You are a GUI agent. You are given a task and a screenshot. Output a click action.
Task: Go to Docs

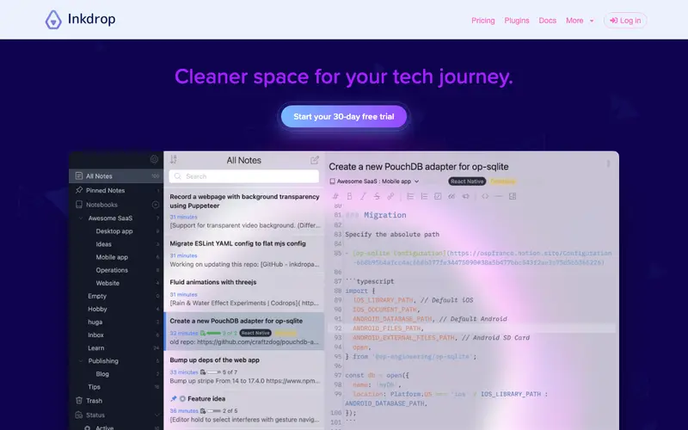click(547, 21)
